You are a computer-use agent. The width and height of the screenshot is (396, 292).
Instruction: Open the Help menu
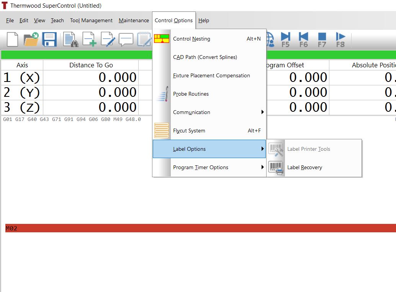[204, 20]
